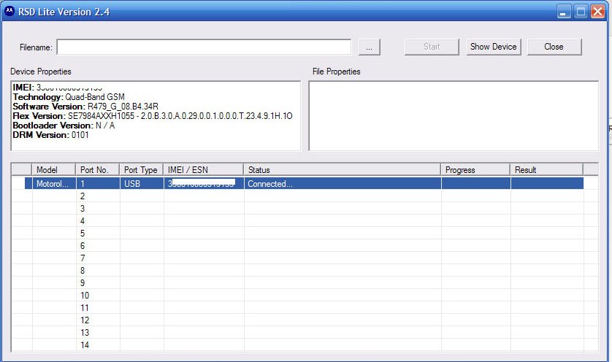This screenshot has width=612, height=362.
Task: Click the greyed-out Start button
Action: point(432,47)
